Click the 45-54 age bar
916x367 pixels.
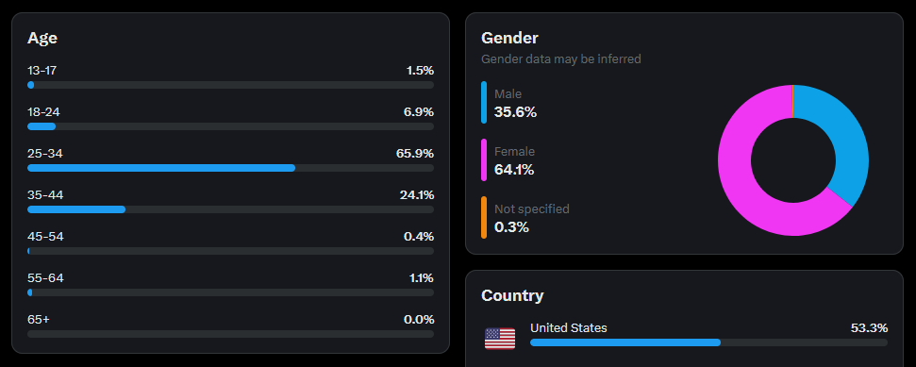(230, 251)
